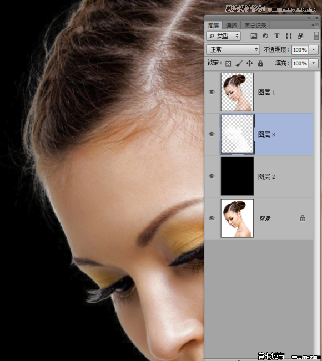Lock all padlock icon
The height and width of the screenshot is (361, 322).
[x=260, y=63]
